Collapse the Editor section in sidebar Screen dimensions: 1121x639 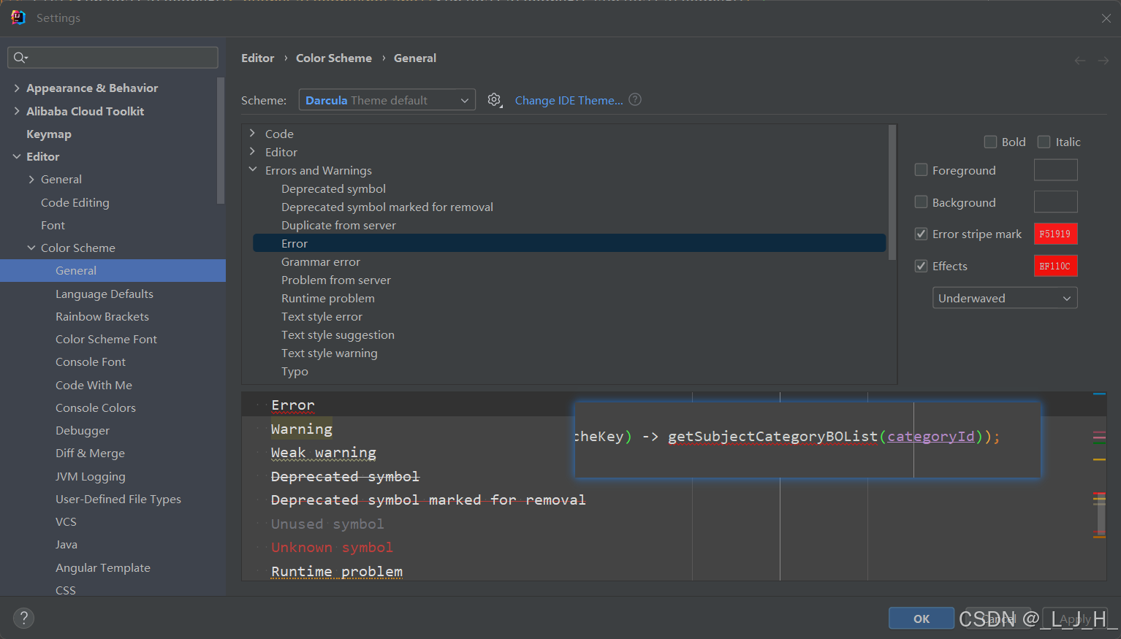(17, 156)
